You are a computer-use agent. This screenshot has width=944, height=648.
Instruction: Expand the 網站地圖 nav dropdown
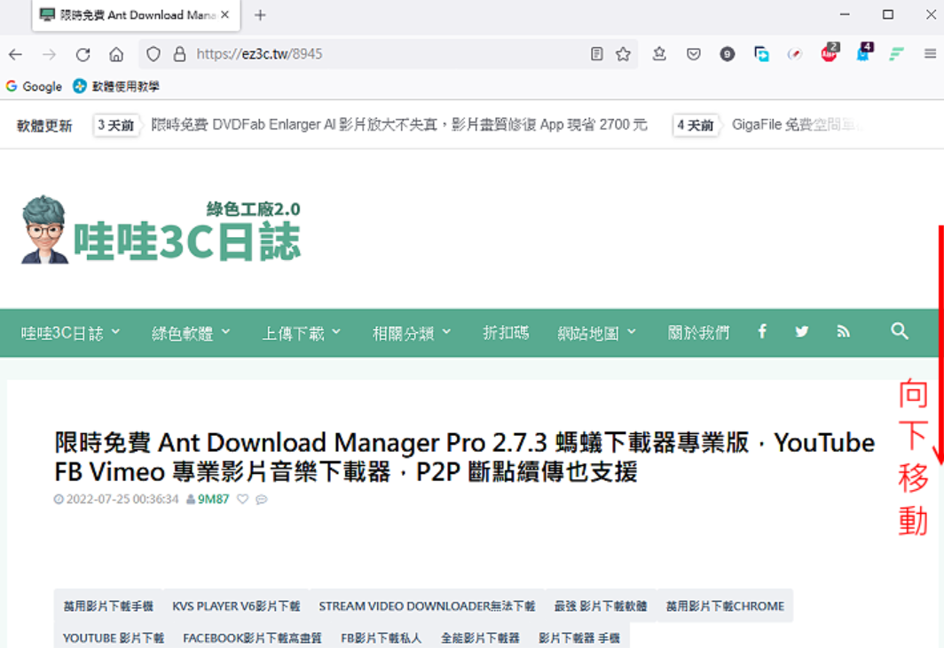click(596, 332)
